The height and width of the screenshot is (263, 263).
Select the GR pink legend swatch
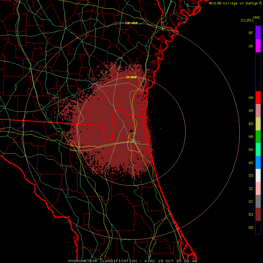[258, 110]
